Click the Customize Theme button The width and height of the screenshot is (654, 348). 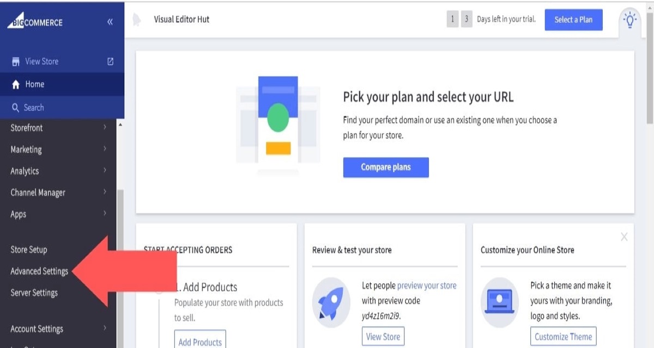[x=563, y=337]
